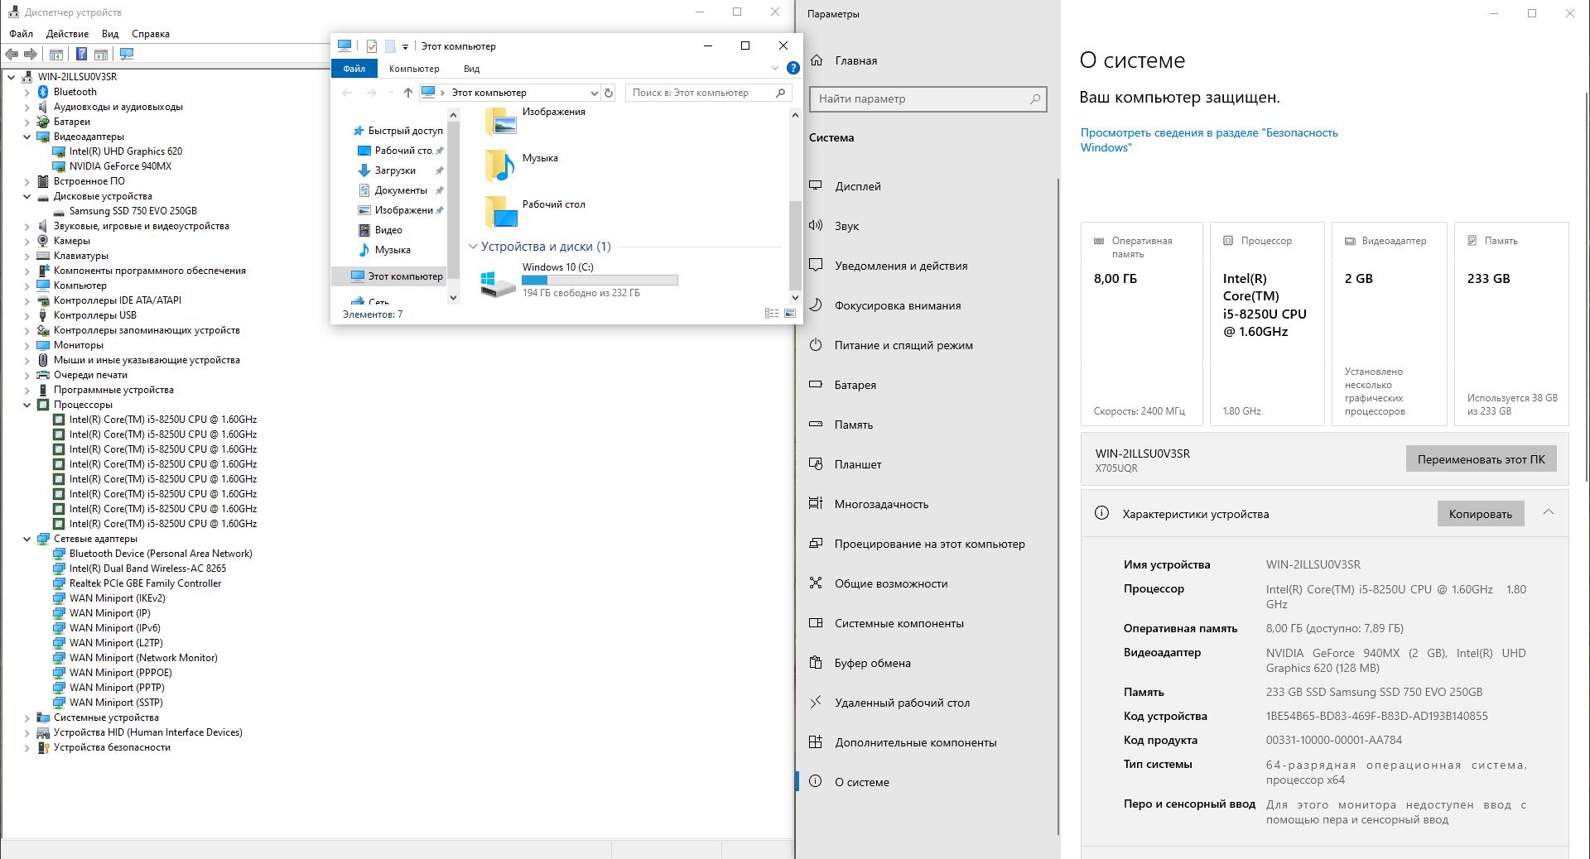Screen dimensions: 1590x859
Task: Click the Help icon in Device Manager toolbar
Action: 81,55
